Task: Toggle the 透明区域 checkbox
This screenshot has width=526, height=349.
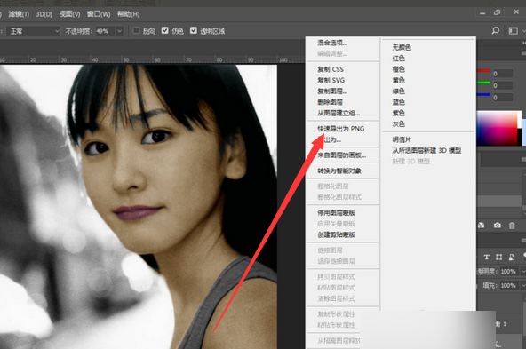Action: pyautogui.click(x=193, y=30)
